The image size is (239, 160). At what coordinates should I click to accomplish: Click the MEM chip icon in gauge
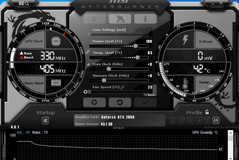point(56,83)
